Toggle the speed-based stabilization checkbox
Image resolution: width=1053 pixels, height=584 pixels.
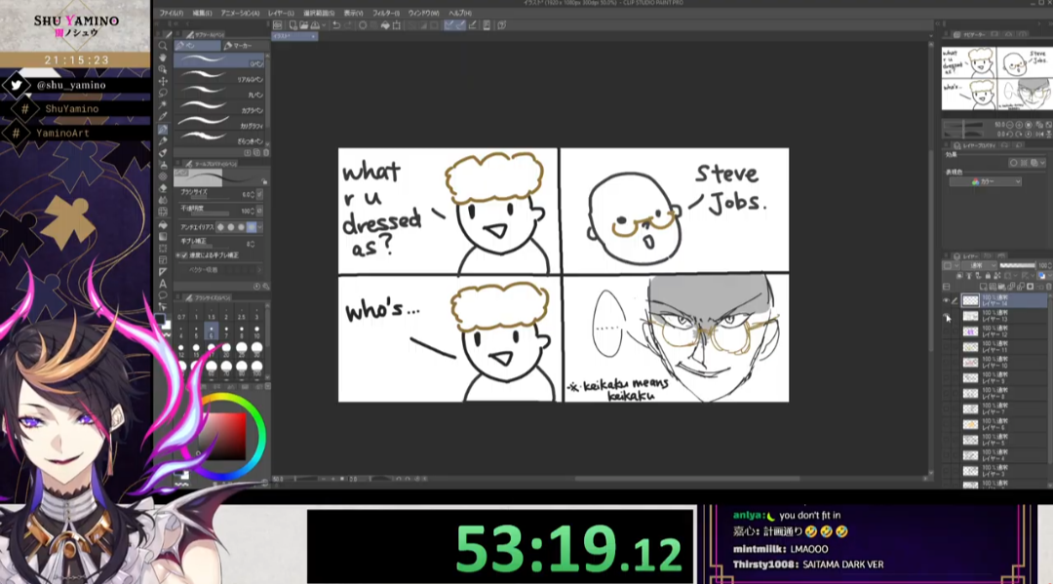click(184, 255)
